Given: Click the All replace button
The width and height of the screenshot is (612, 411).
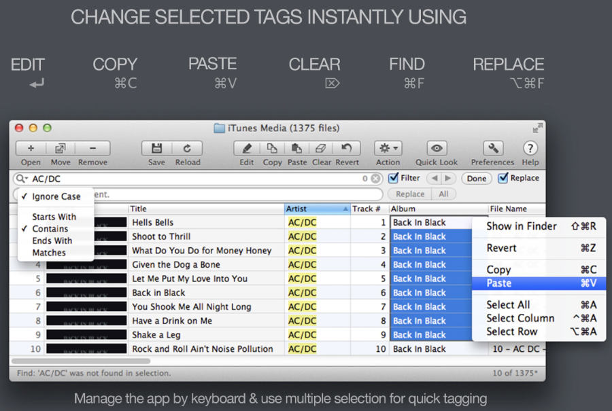Looking at the screenshot, I should pyautogui.click(x=443, y=194).
